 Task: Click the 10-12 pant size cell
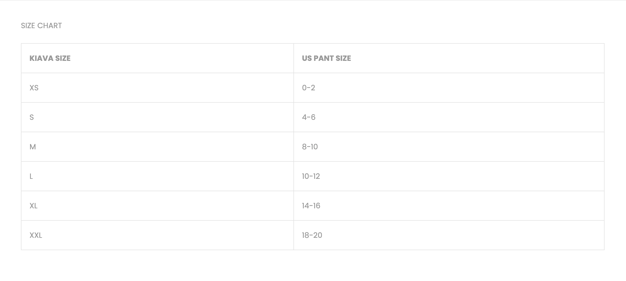[311, 176]
